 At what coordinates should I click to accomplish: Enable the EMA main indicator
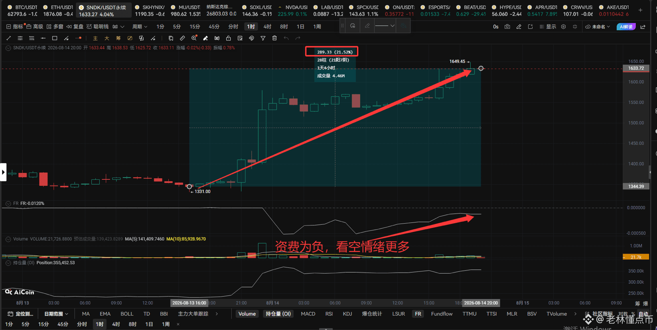click(105, 314)
